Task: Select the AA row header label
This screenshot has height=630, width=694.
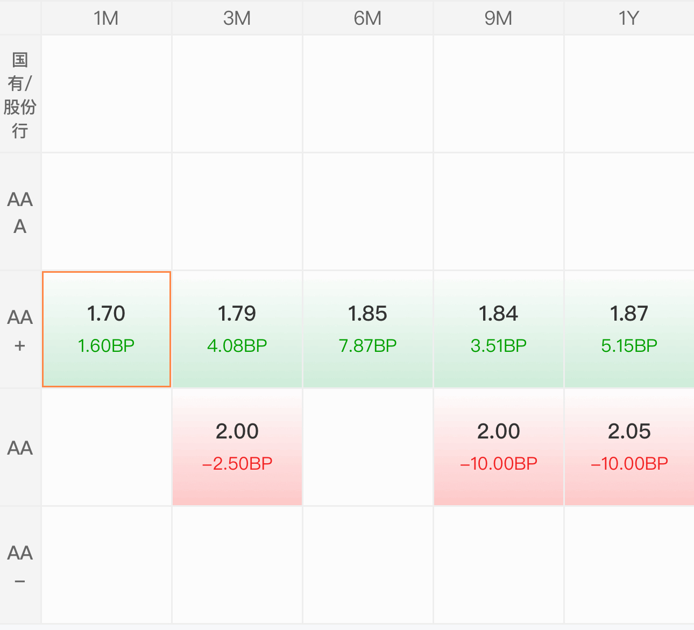Action: pyautogui.click(x=20, y=448)
